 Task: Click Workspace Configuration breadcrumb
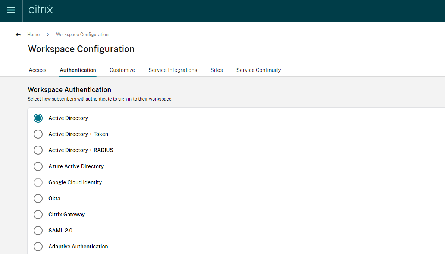pos(82,34)
